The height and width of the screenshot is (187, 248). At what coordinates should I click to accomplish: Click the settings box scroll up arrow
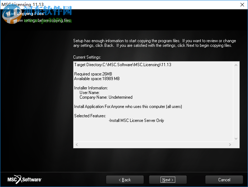click(236, 65)
